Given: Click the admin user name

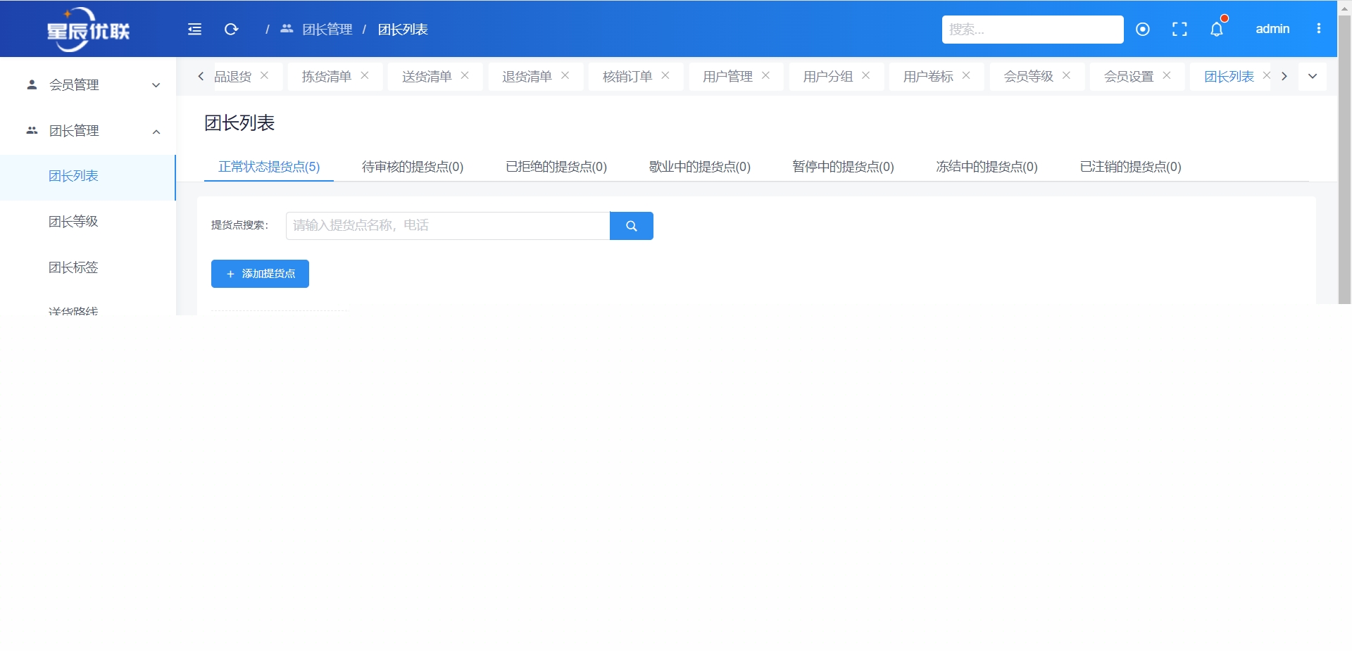Looking at the screenshot, I should pos(1272,29).
